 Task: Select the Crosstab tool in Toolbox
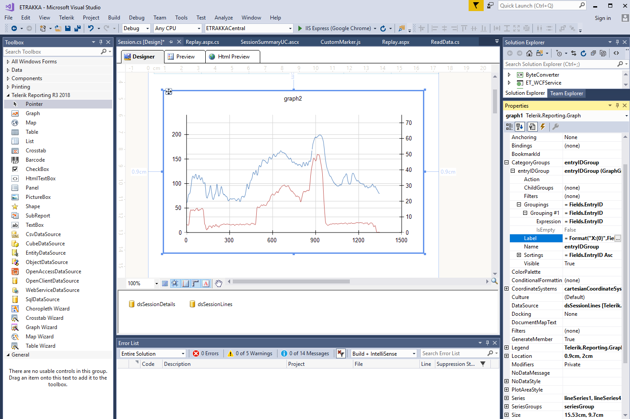click(58, 151)
